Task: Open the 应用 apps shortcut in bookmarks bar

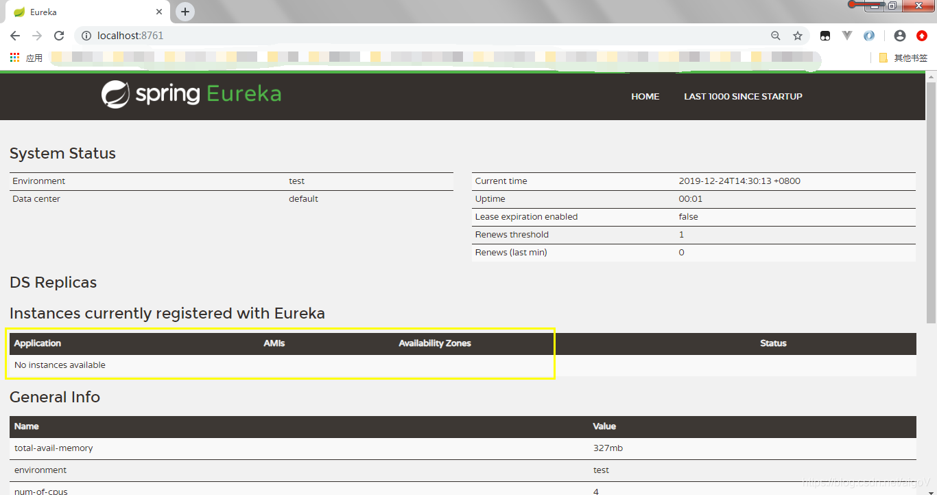Action: tap(26, 58)
